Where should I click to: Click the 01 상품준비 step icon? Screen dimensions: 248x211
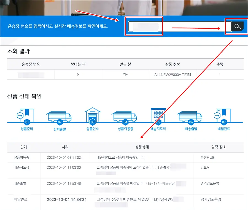[25, 117]
